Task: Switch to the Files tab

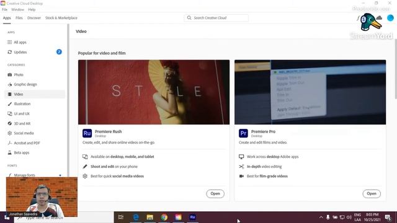Action: pyautogui.click(x=19, y=18)
